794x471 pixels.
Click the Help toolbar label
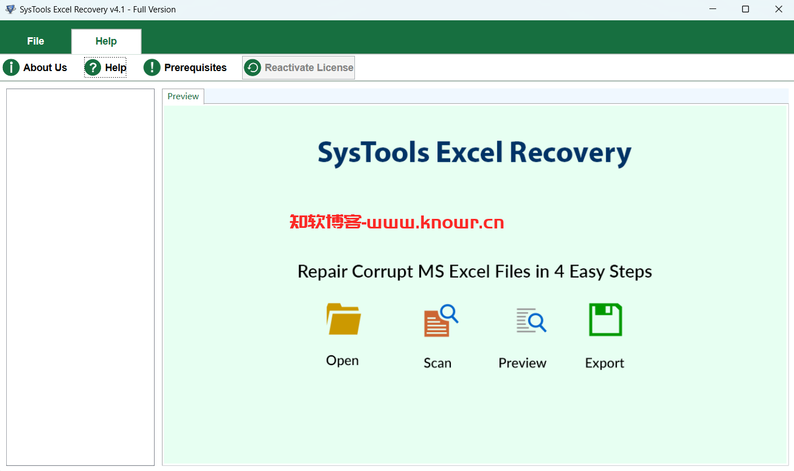(116, 68)
